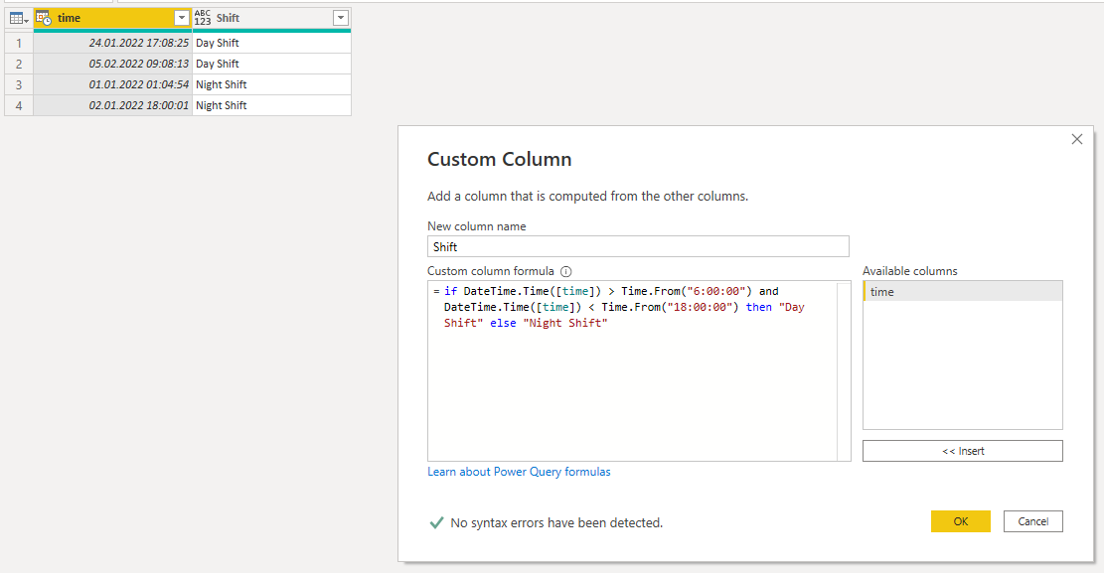Click the Cancel button
Image resolution: width=1104 pixels, height=573 pixels.
point(1032,521)
